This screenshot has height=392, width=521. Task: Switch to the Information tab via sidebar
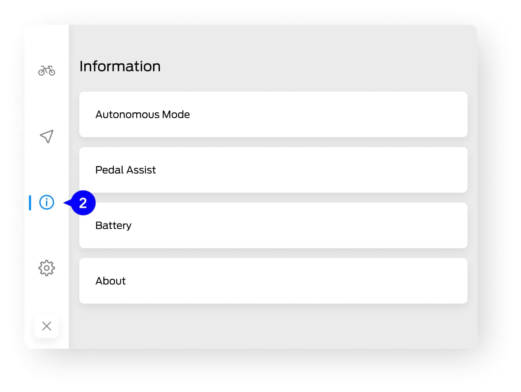(x=46, y=203)
